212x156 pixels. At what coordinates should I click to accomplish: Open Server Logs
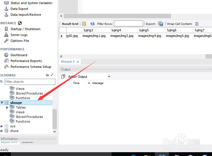(x=19, y=35)
